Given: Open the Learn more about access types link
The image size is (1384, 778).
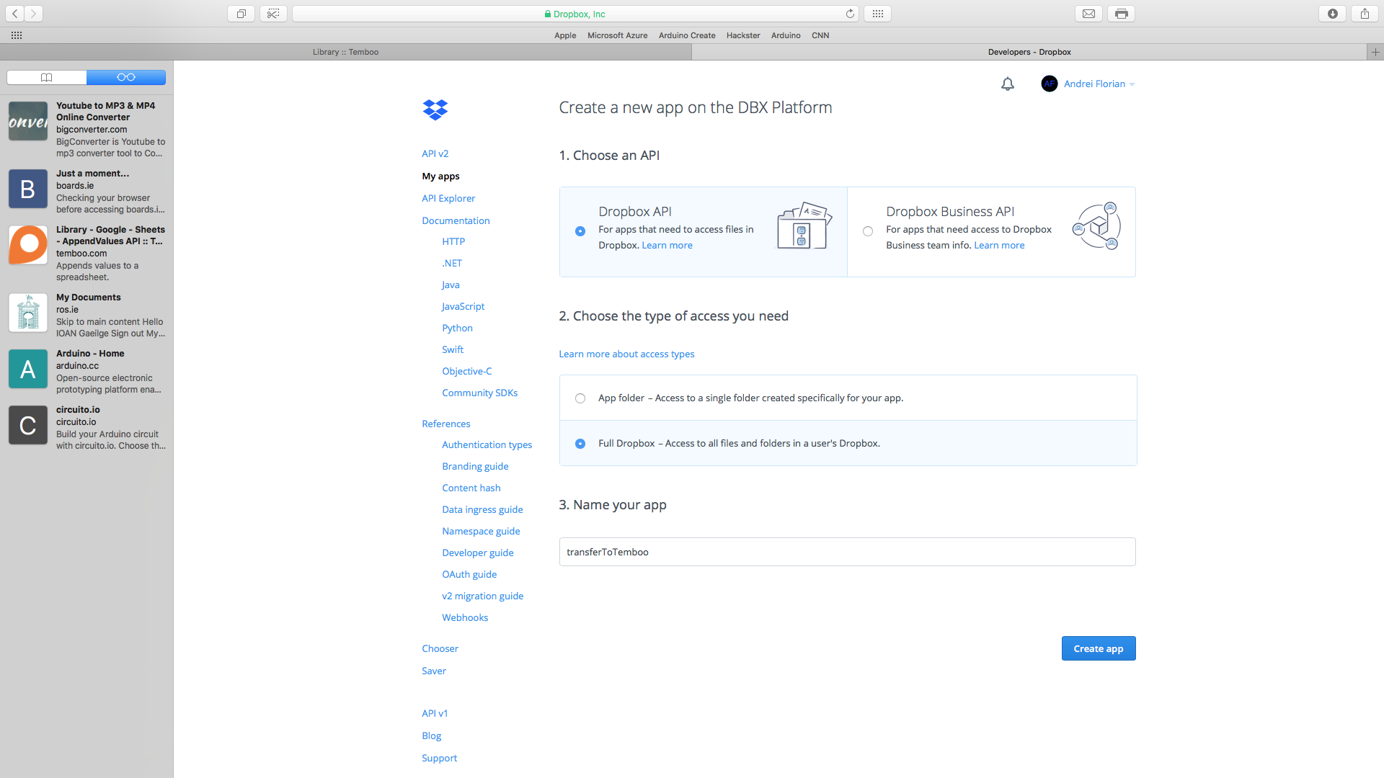Looking at the screenshot, I should tap(626, 354).
